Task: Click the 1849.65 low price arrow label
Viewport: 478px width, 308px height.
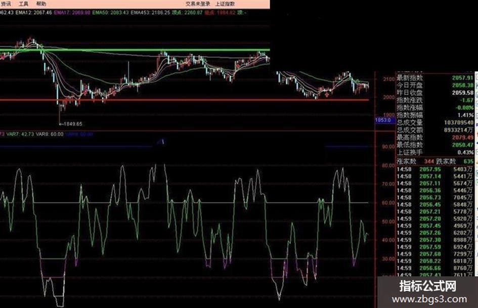Action: 70,124
